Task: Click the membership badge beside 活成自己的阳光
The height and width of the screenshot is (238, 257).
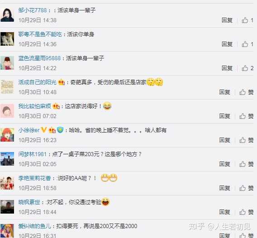Action: (62, 82)
